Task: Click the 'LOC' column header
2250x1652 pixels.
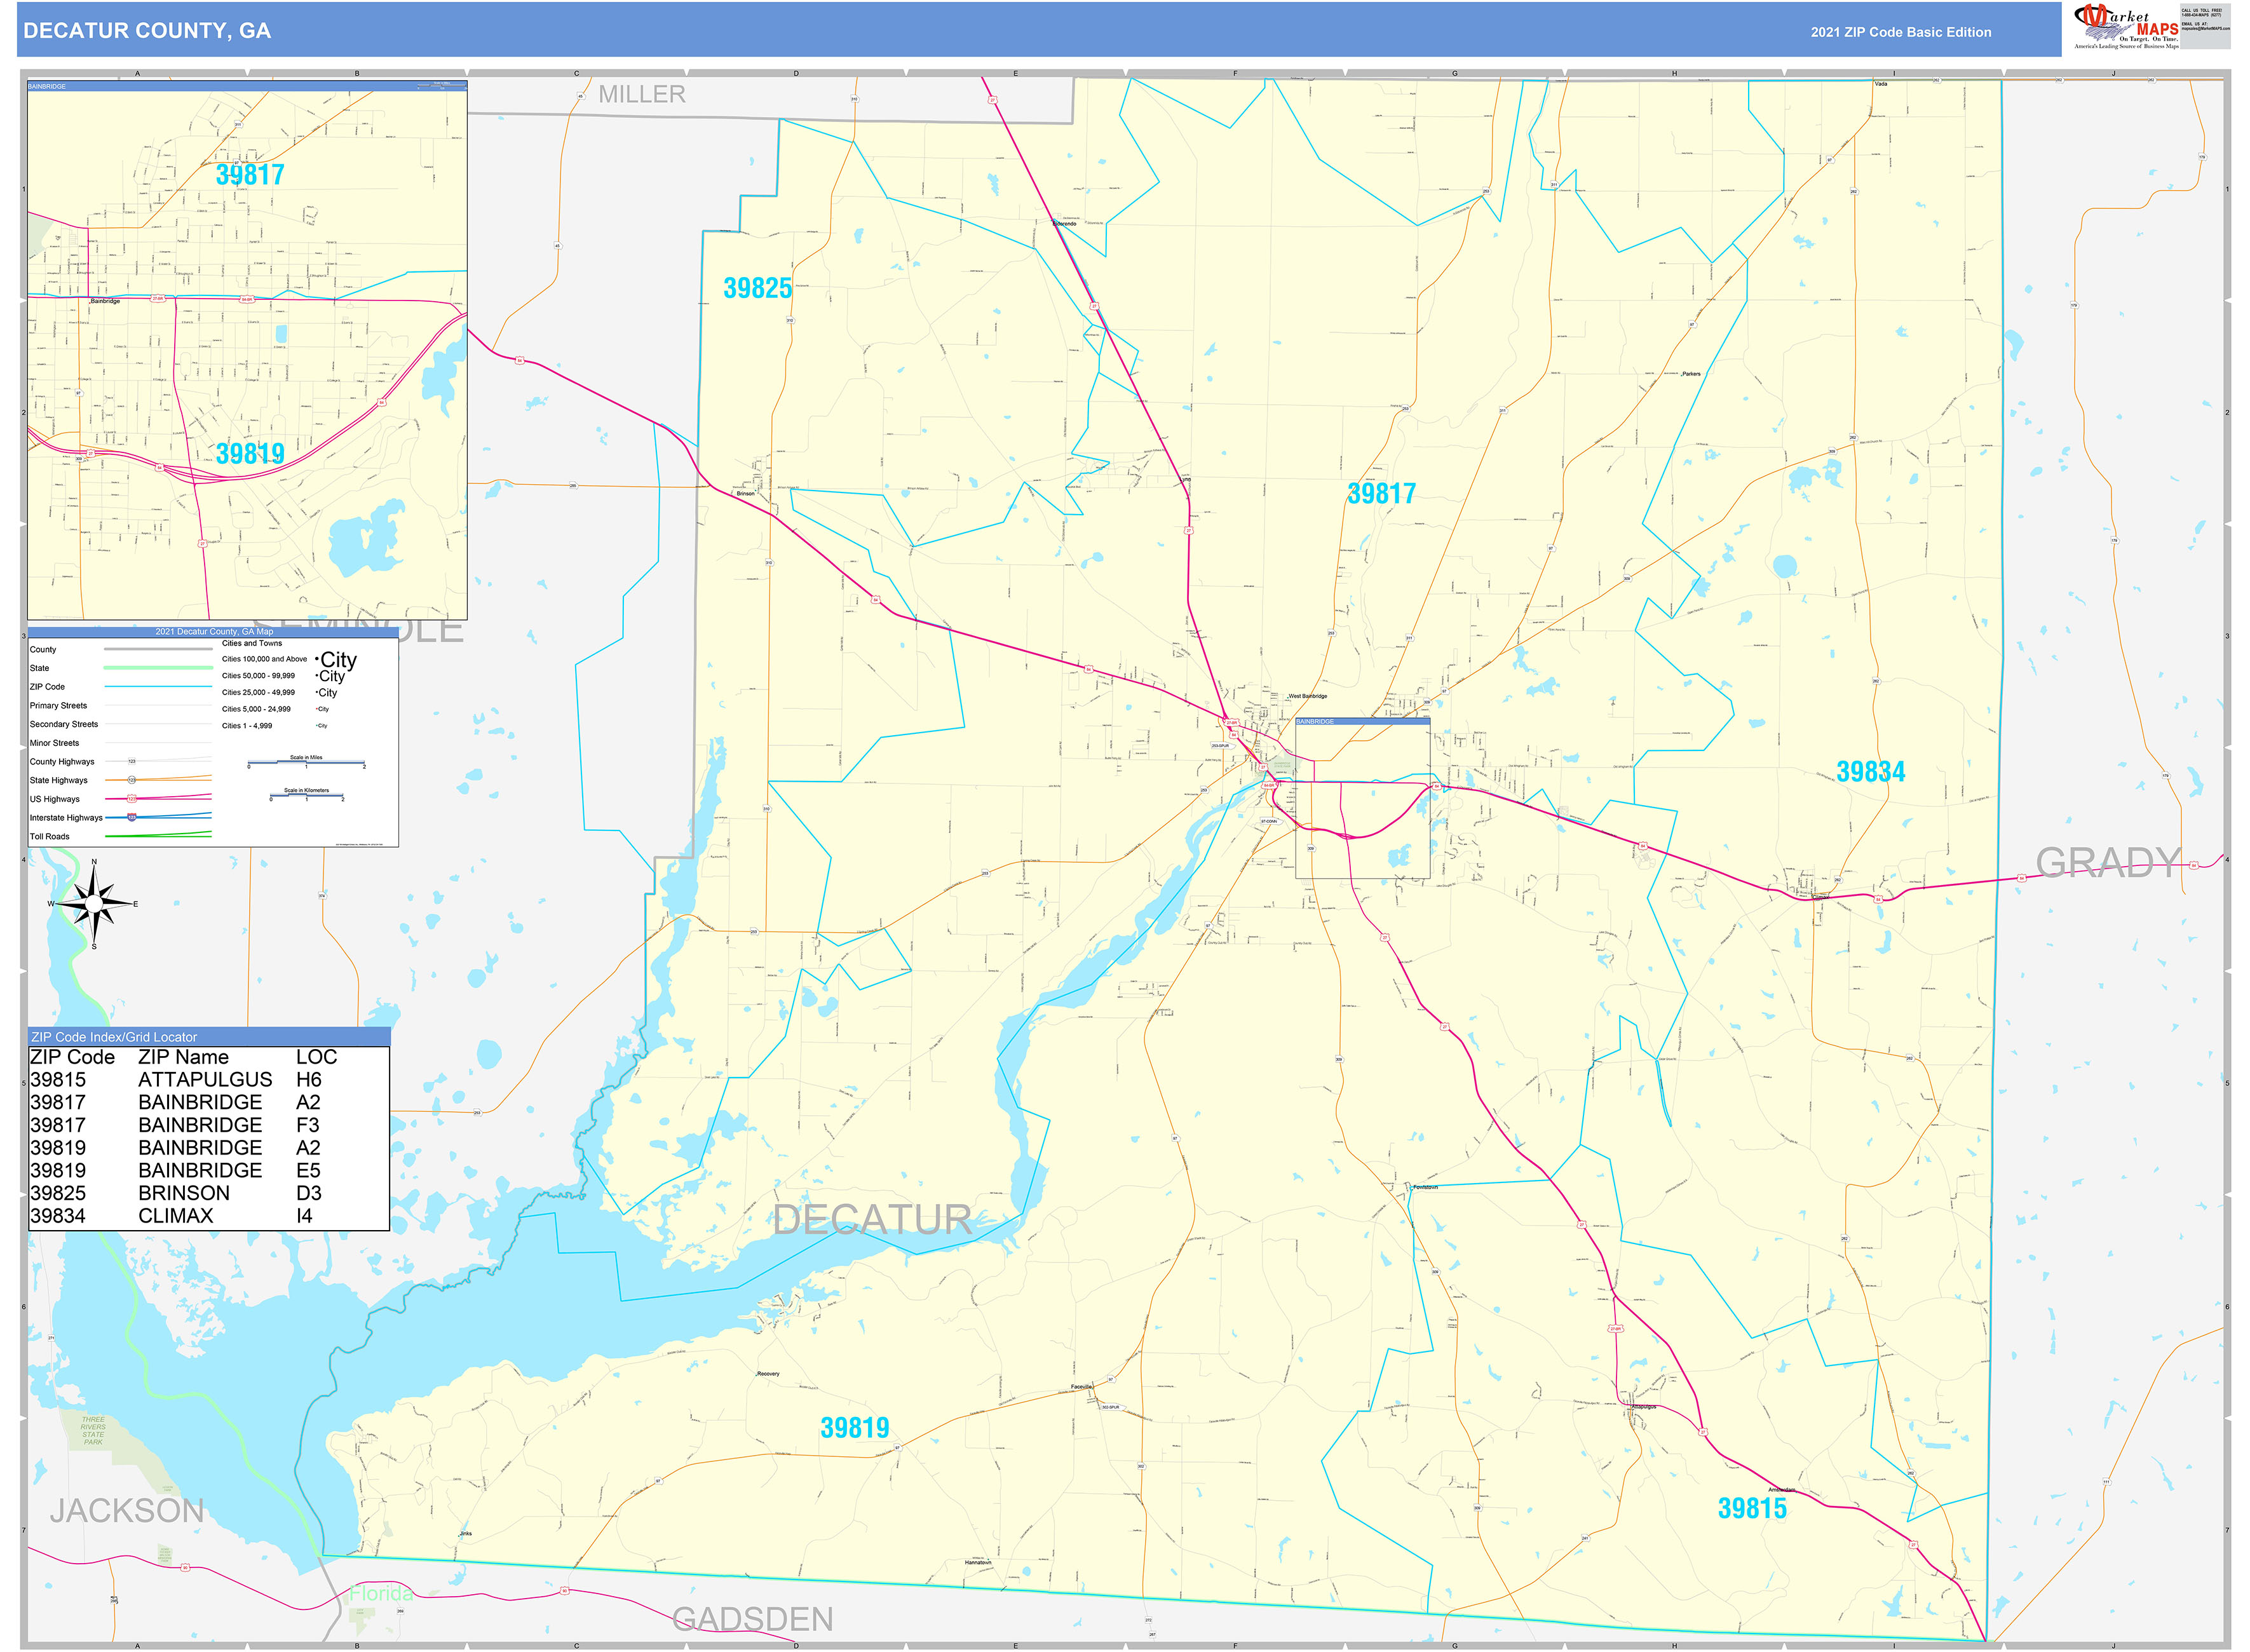Action: [316, 1057]
